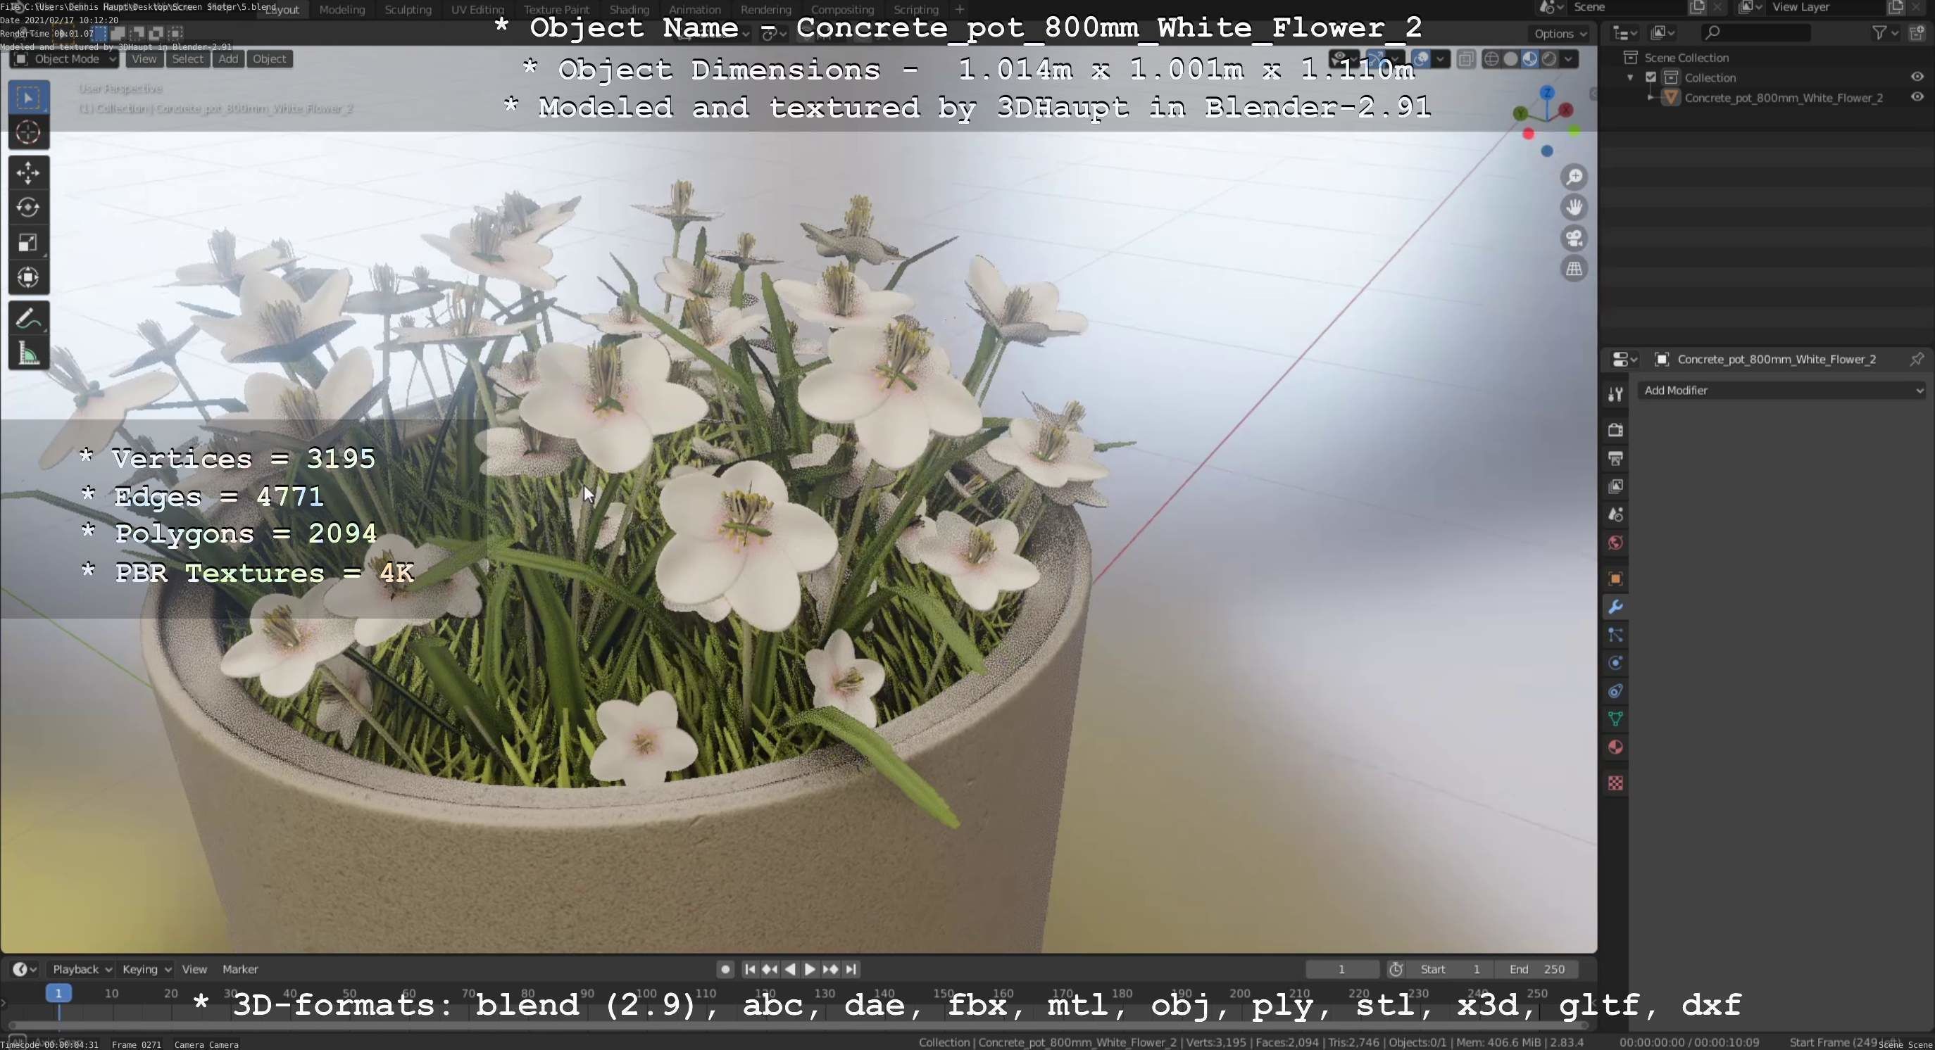The height and width of the screenshot is (1050, 1935).
Task: Toggle auto keying record button
Action: coord(725,970)
